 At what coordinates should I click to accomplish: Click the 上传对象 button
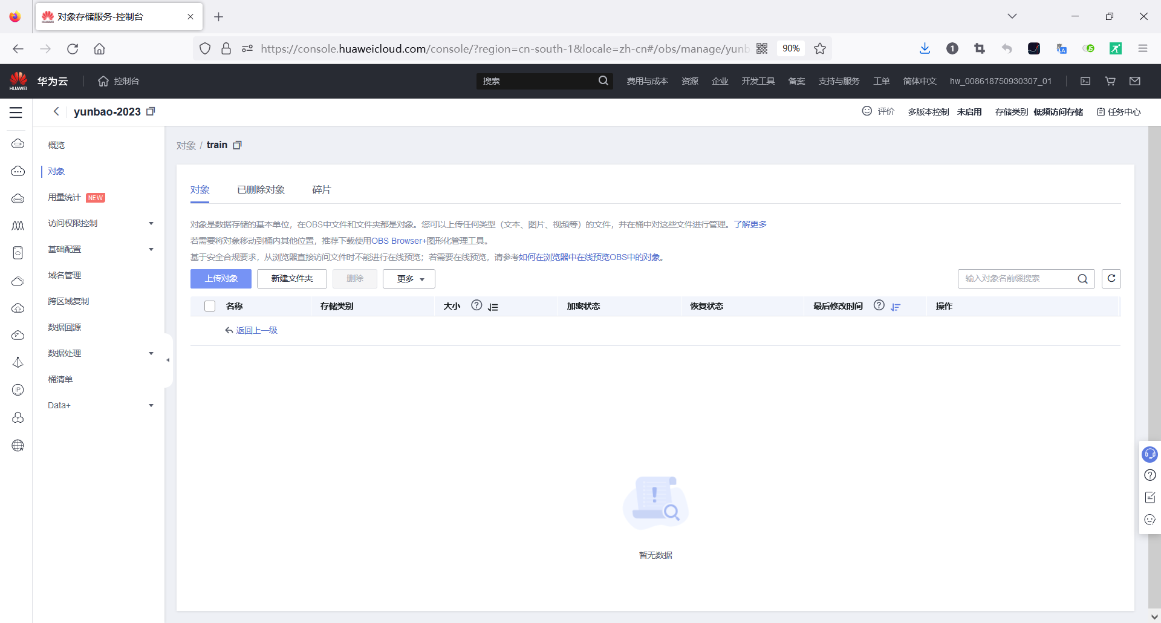pyautogui.click(x=220, y=279)
